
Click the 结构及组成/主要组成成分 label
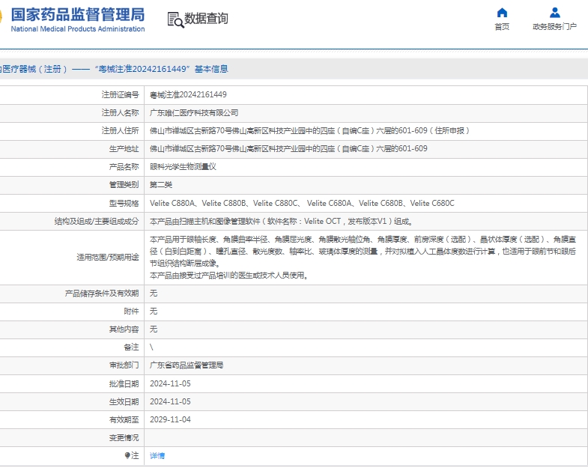click(x=97, y=221)
